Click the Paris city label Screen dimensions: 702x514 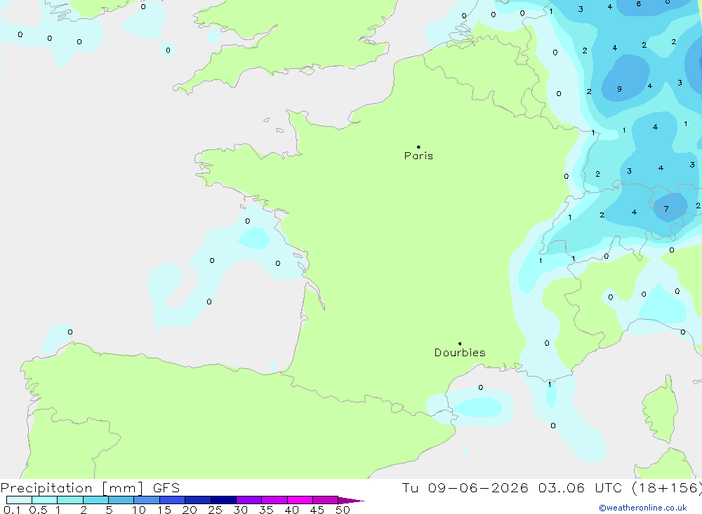coord(418,156)
